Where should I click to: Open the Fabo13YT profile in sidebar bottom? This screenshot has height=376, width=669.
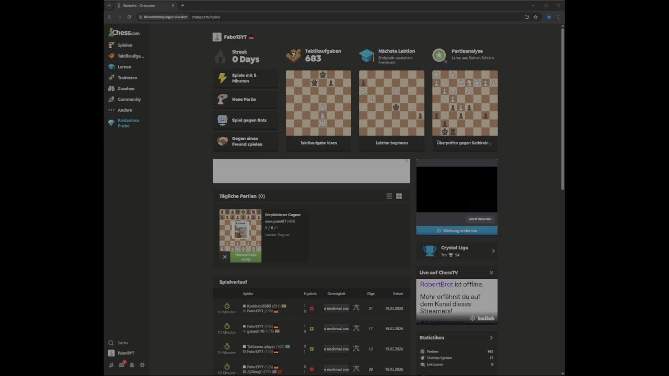121,353
